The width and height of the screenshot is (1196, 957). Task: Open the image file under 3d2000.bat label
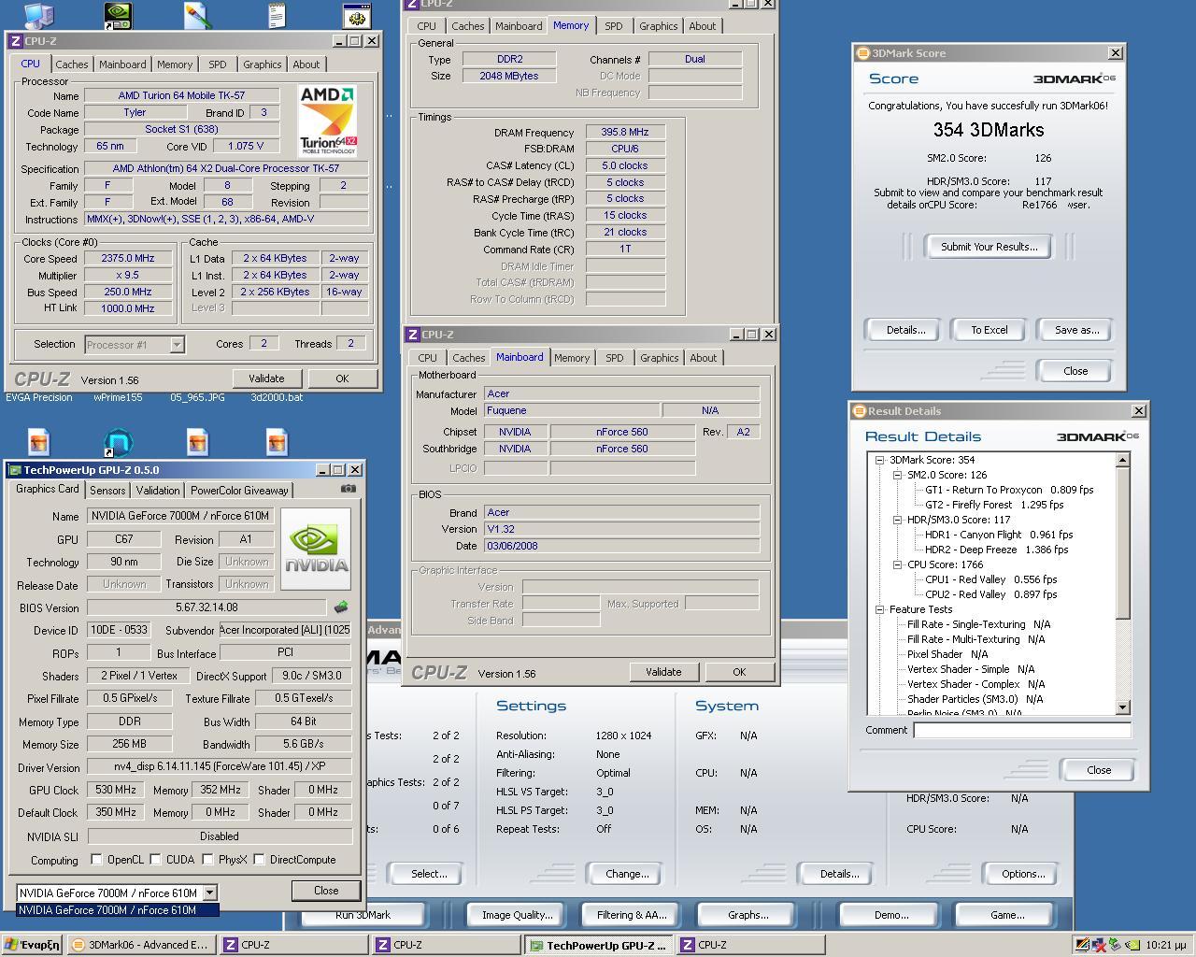(277, 441)
